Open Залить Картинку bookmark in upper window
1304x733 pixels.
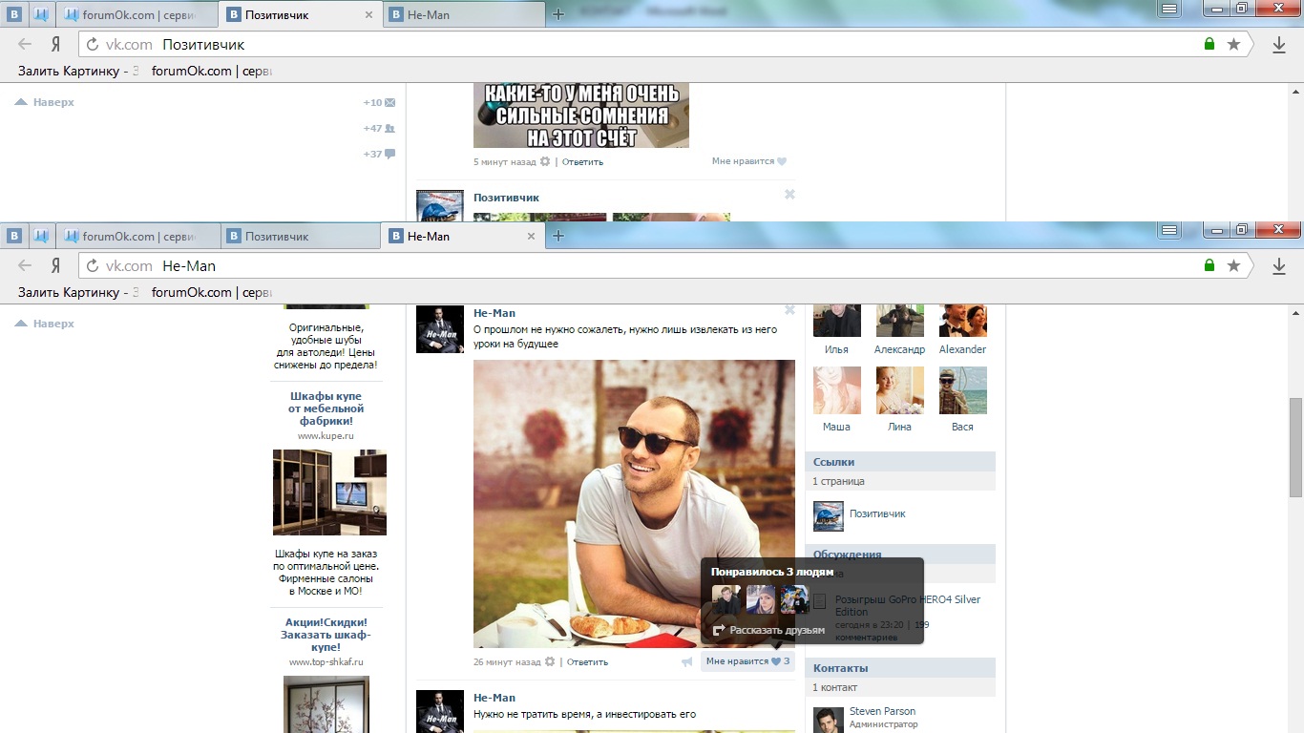78,71
